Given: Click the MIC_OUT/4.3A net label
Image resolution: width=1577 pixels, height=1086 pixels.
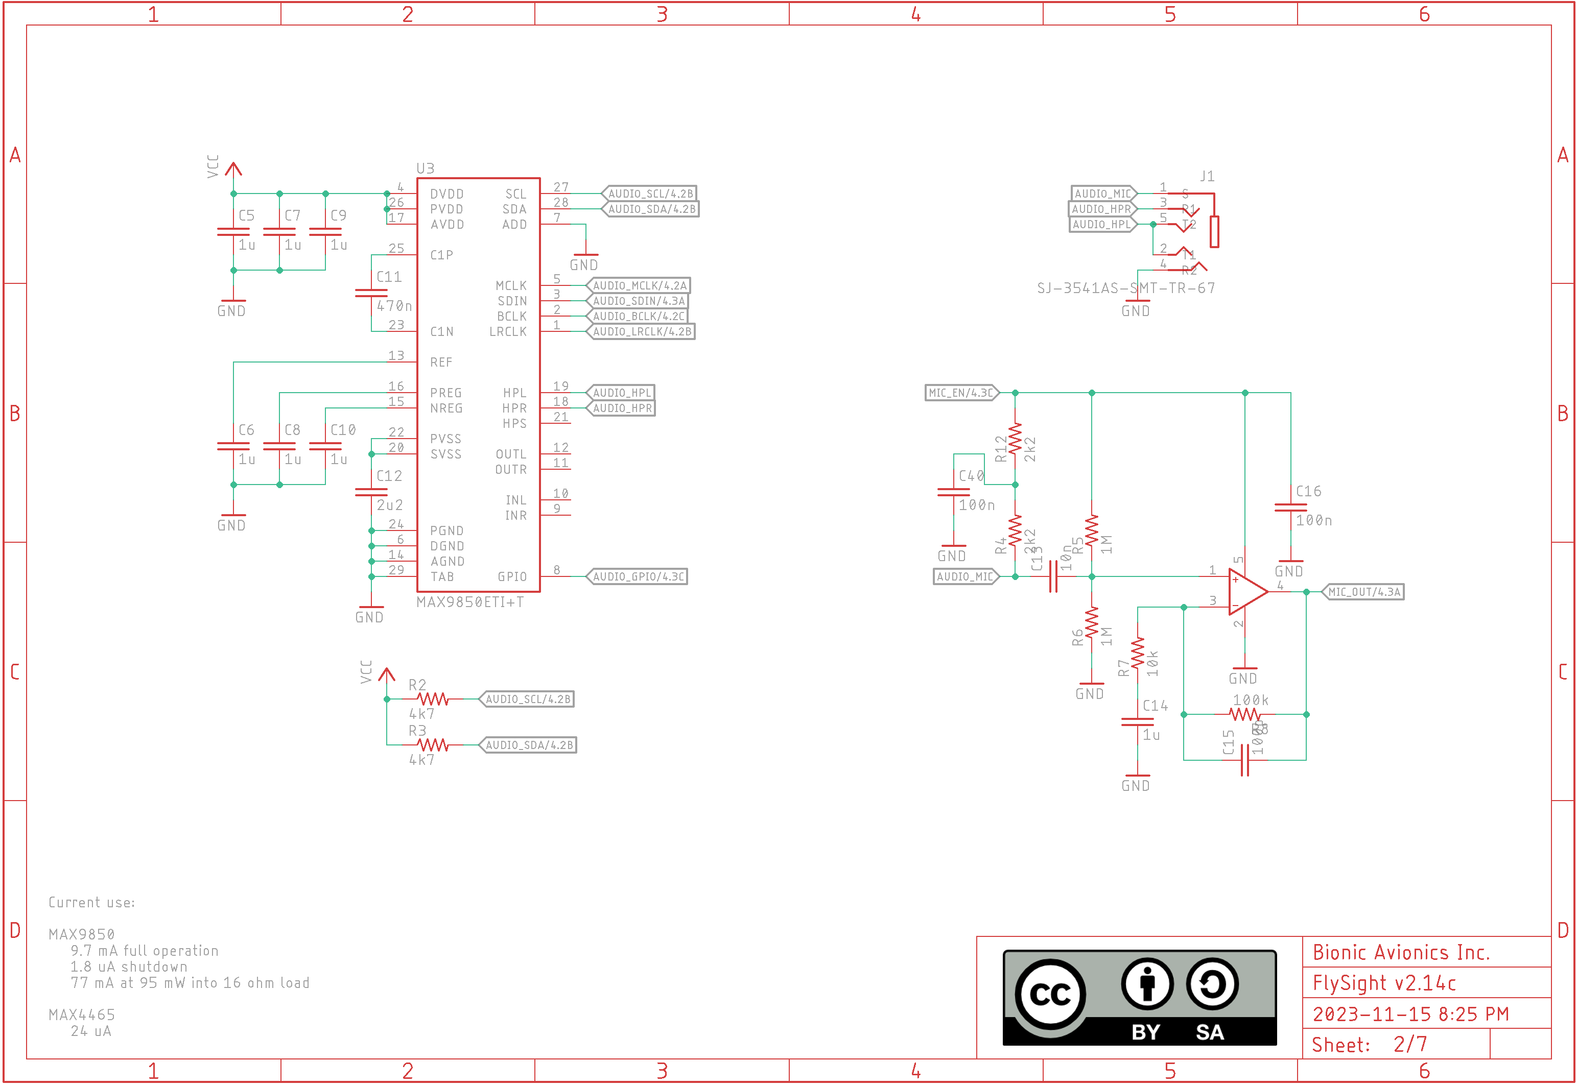Looking at the screenshot, I should click(x=1362, y=592).
